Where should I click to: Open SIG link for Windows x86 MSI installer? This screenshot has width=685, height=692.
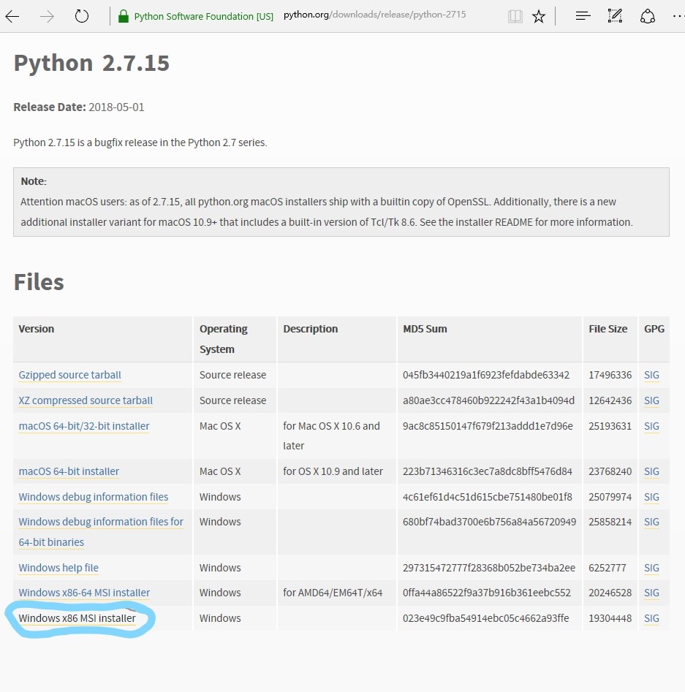click(x=651, y=619)
